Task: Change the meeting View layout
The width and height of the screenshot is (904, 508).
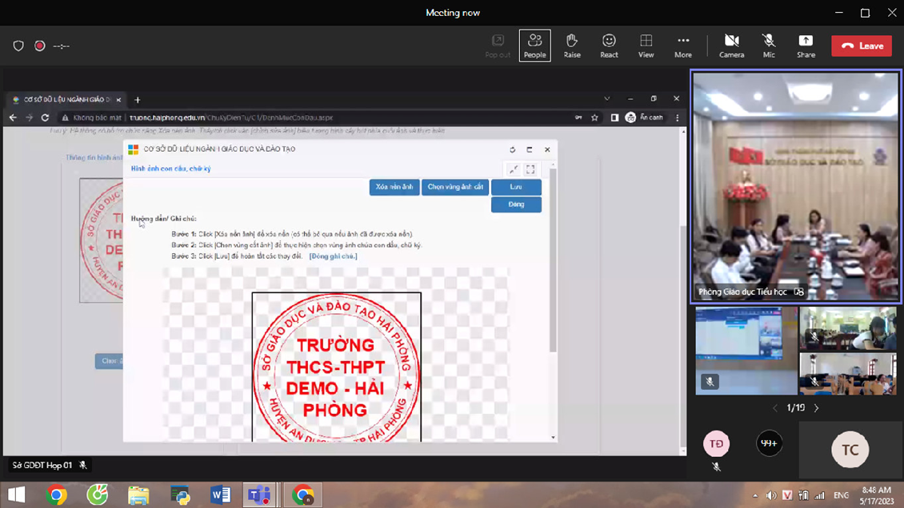Action: click(646, 46)
